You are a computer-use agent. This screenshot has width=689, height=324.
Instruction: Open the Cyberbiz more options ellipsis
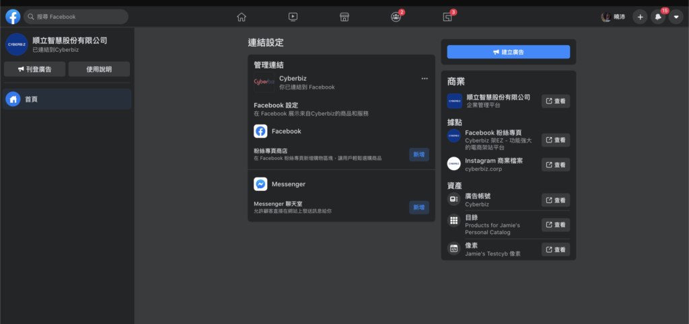(x=425, y=78)
